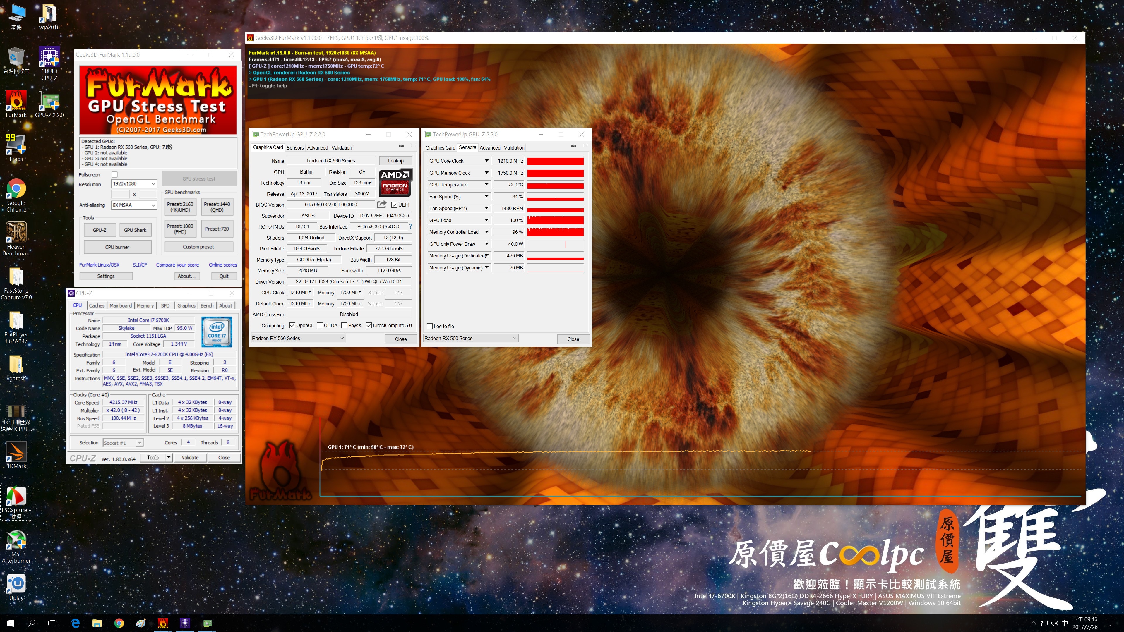Open FastStone Capture v7.0 desktop icon
The image size is (1124, 632).
(16, 284)
